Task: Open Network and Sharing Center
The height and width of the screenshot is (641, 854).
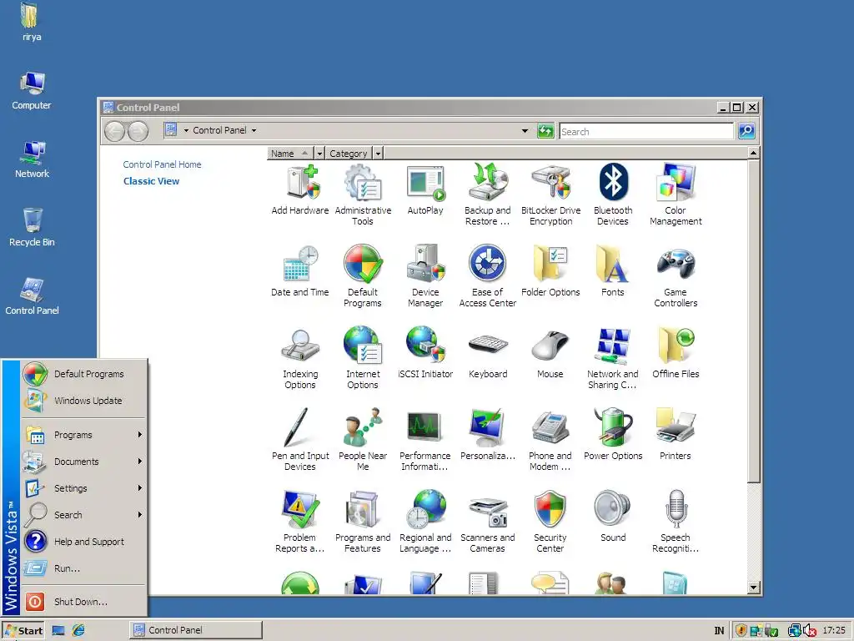Action: point(613,358)
